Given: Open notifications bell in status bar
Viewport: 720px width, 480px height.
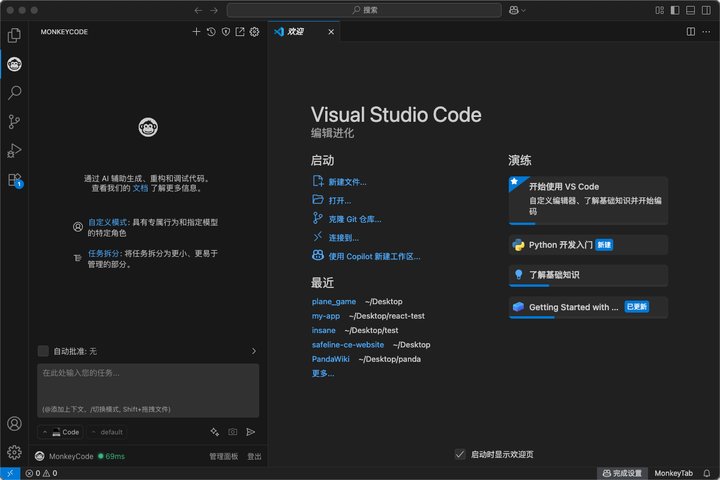Looking at the screenshot, I should 707,473.
